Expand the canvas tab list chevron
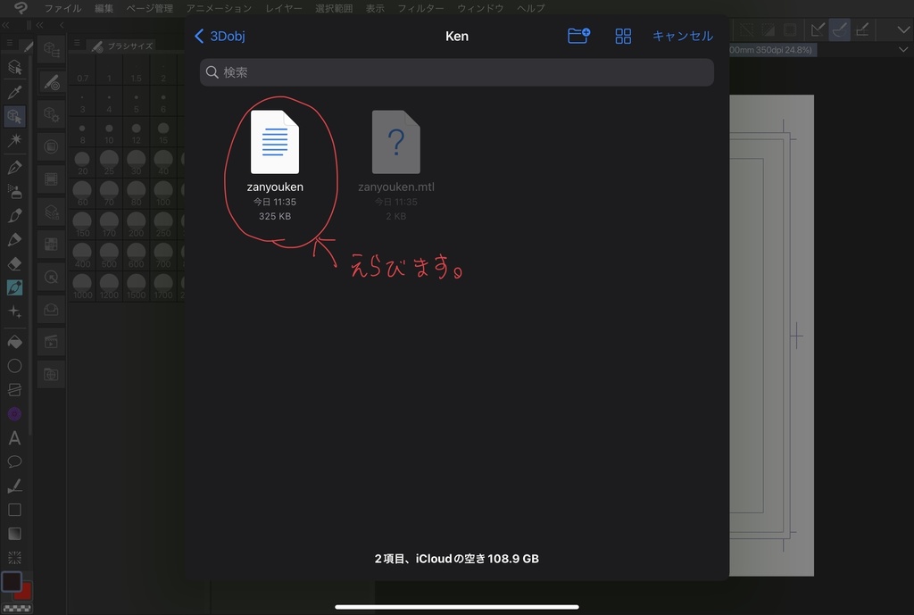 (x=903, y=50)
